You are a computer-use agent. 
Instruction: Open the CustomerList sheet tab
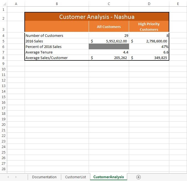pyautogui.click(x=75, y=177)
